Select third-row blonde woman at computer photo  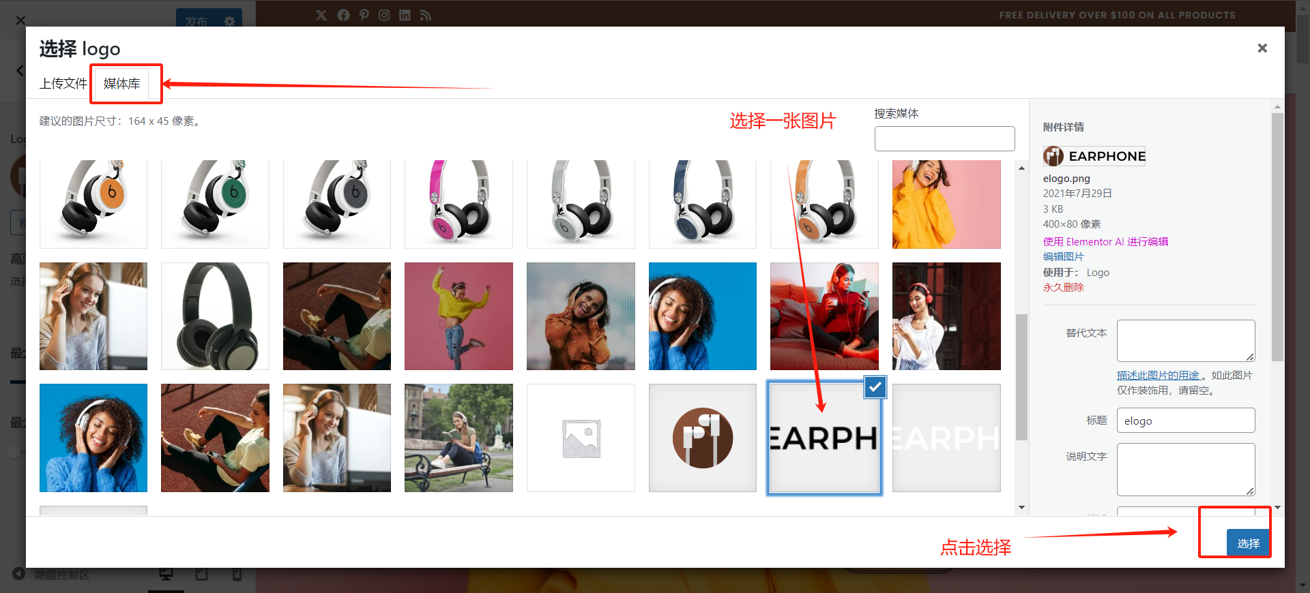(337, 438)
